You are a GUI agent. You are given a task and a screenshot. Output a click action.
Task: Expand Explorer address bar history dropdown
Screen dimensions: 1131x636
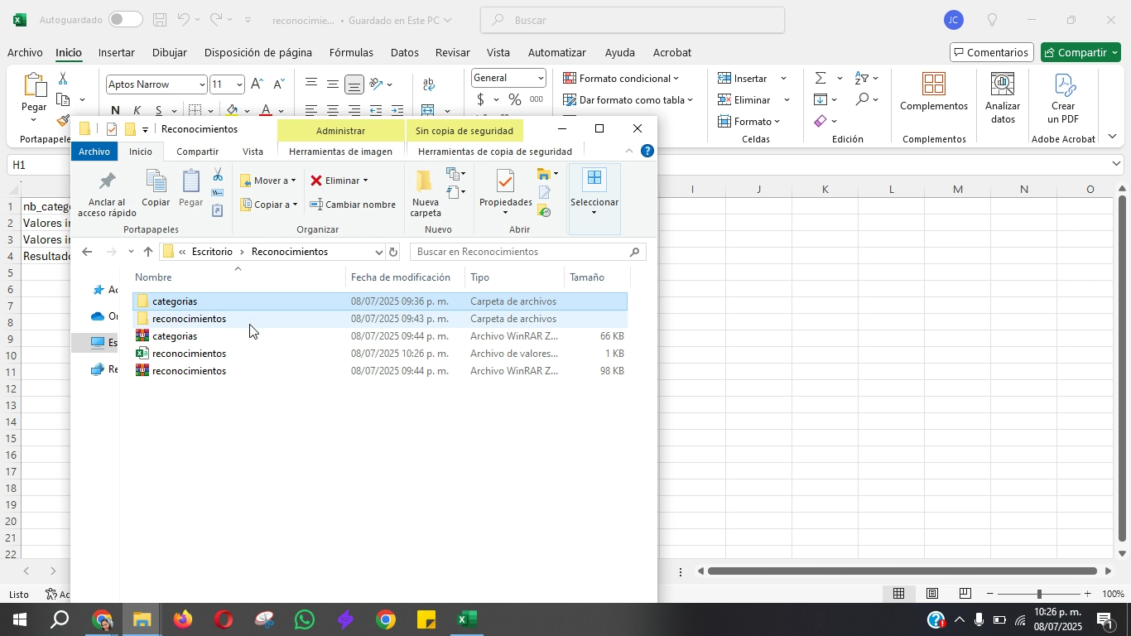coord(379,252)
